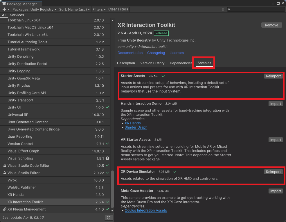The image size is (286, 222).
Task: Import the AR Starter Assets sample
Action: [x=276, y=140]
